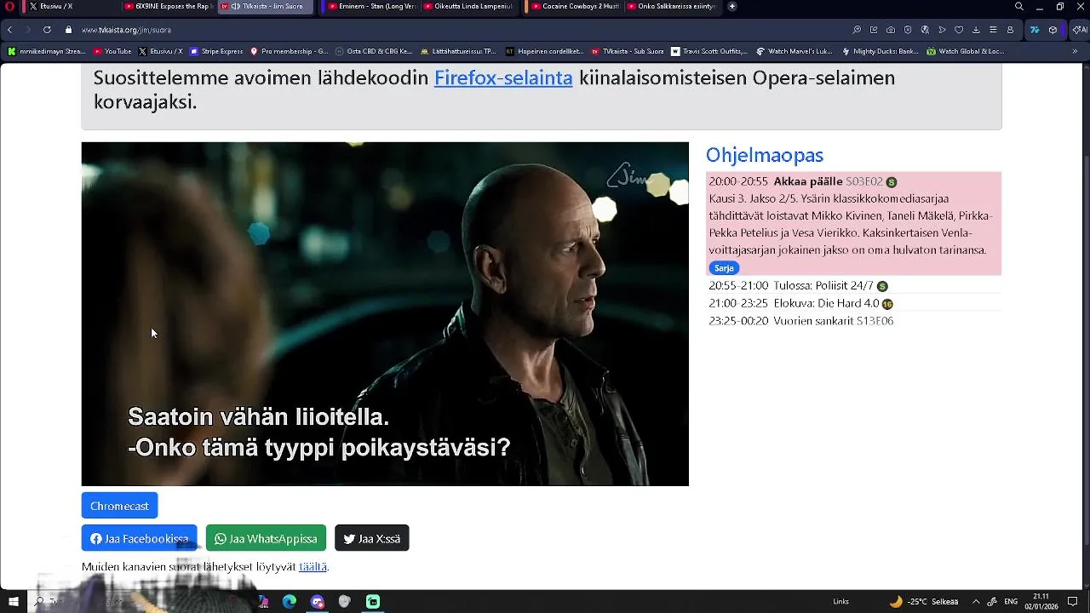This screenshot has height=613, width=1090.
Task: Click the live video player
Action: click(x=385, y=314)
